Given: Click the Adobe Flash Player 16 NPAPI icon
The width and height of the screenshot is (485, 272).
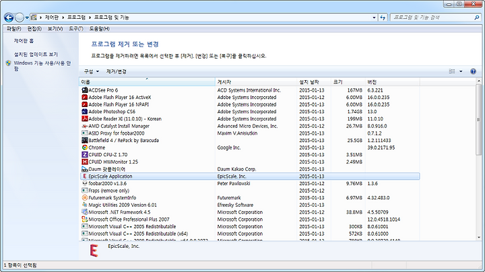Looking at the screenshot, I should 85,104.
